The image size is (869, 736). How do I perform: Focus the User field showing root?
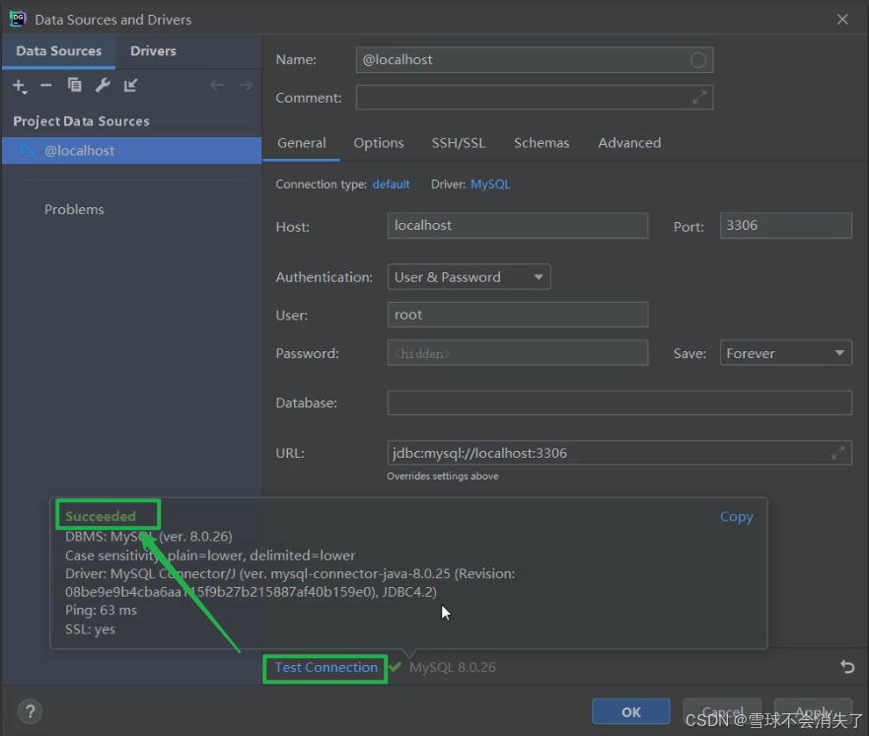click(518, 315)
